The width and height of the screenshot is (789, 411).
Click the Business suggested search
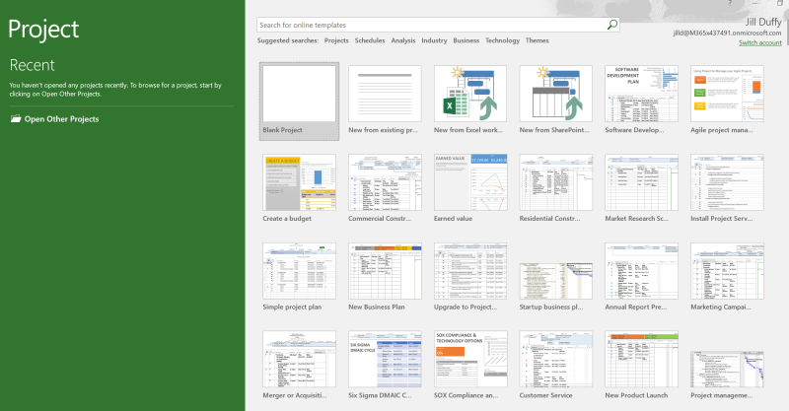click(466, 40)
